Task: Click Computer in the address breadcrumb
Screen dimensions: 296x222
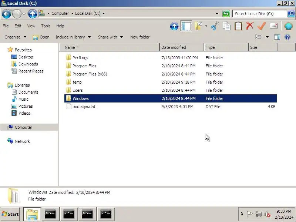Action: click(x=60, y=14)
